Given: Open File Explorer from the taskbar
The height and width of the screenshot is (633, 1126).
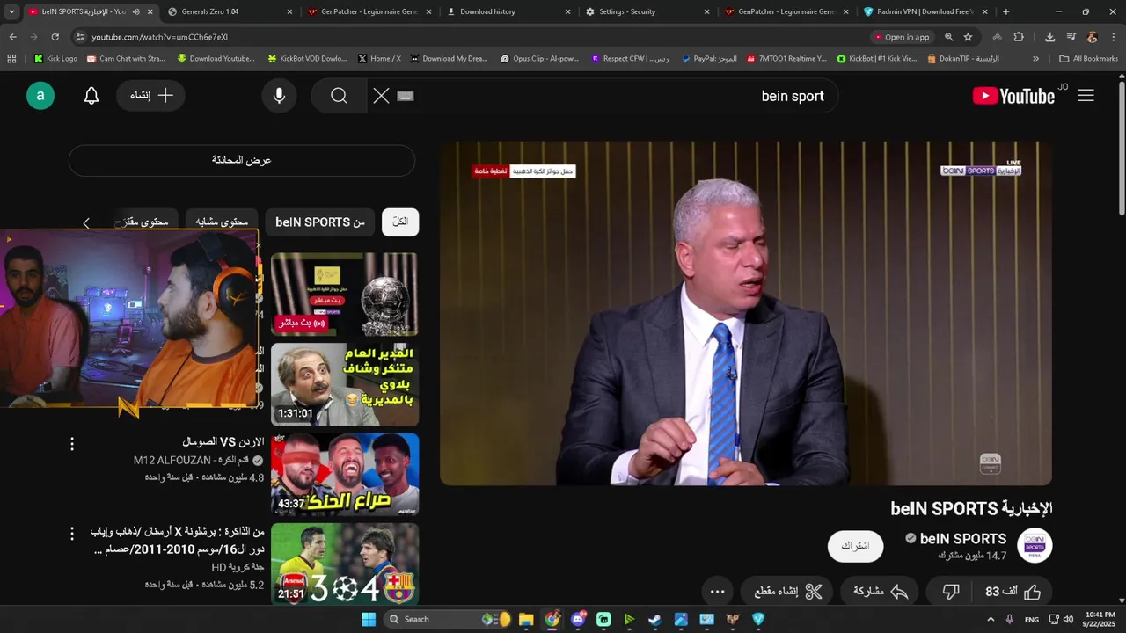Looking at the screenshot, I should 526,619.
